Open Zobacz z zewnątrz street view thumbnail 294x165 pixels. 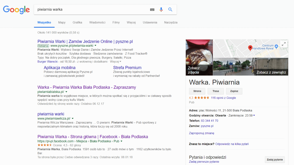(251, 67)
